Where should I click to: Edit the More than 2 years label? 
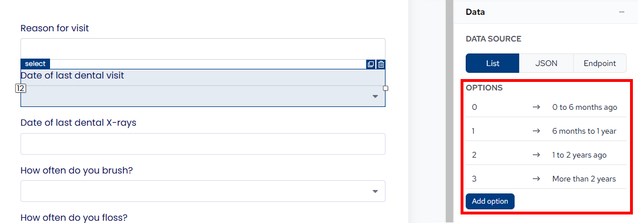point(584,179)
